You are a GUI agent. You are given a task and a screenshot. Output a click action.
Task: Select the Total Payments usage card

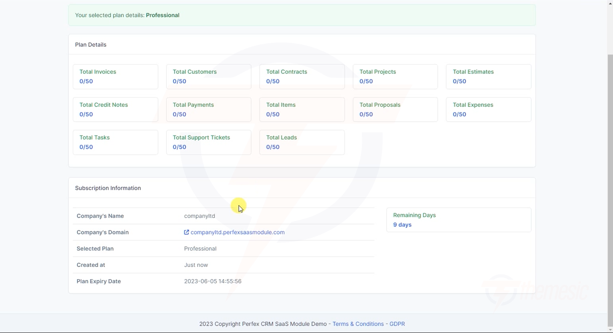(x=208, y=109)
